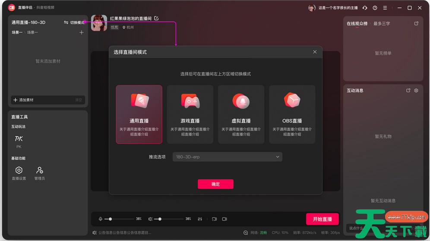Click 切换模式 to switch mode

click(74, 22)
